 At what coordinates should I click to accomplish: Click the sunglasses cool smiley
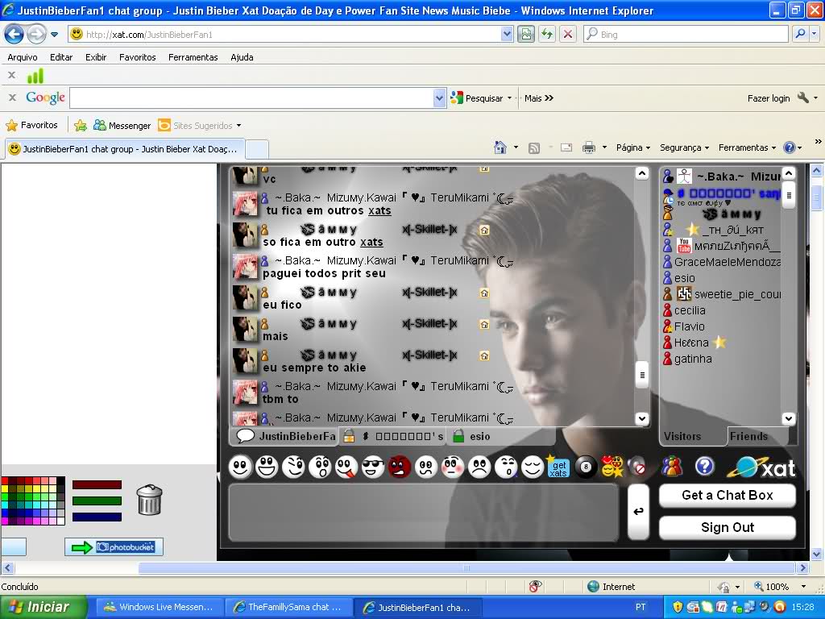[x=373, y=467]
